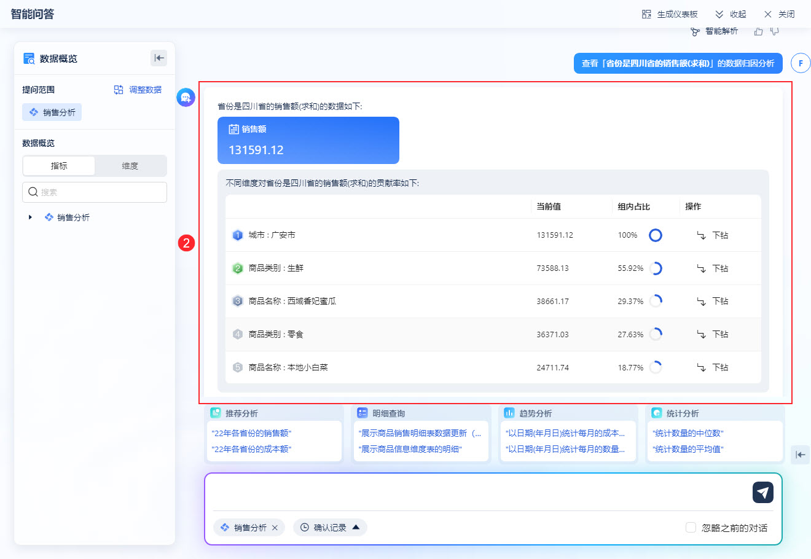This screenshot has width=811, height=559.
Task: Ask "以日期统计每月的数量" suggestion
Action: [x=565, y=450]
